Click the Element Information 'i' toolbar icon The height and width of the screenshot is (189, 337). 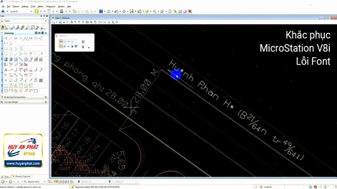170,11
